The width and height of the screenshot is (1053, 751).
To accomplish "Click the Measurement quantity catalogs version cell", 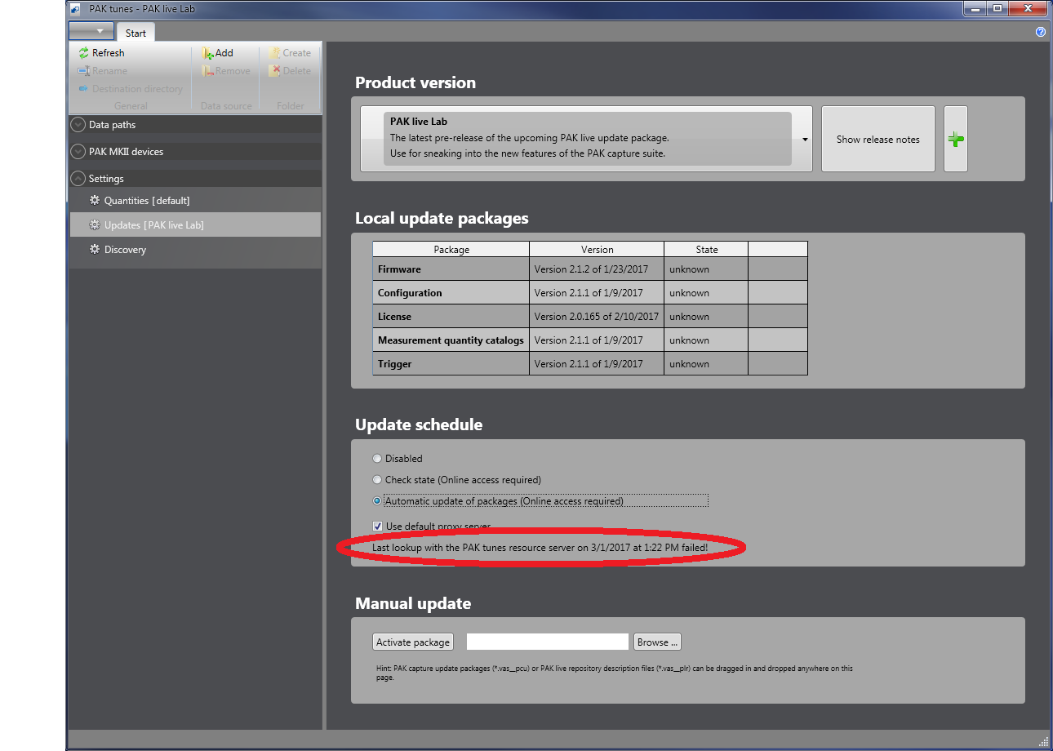I will [x=598, y=340].
